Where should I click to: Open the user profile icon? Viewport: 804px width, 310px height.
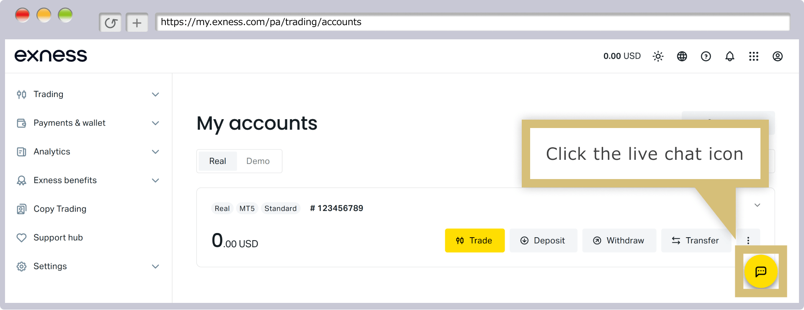[x=777, y=56]
